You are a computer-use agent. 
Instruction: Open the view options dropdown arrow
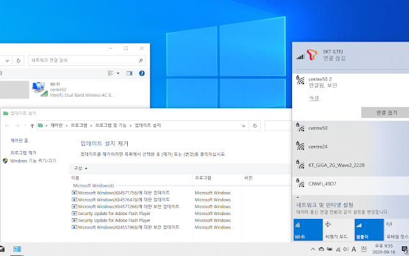coord(118,74)
